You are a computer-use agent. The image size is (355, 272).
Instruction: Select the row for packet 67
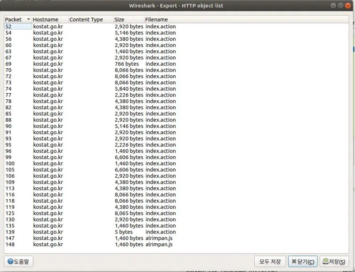coord(177,58)
